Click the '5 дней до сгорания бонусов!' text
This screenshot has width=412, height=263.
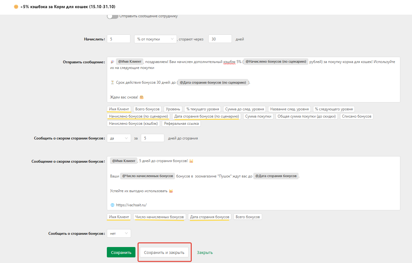(x=163, y=161)
